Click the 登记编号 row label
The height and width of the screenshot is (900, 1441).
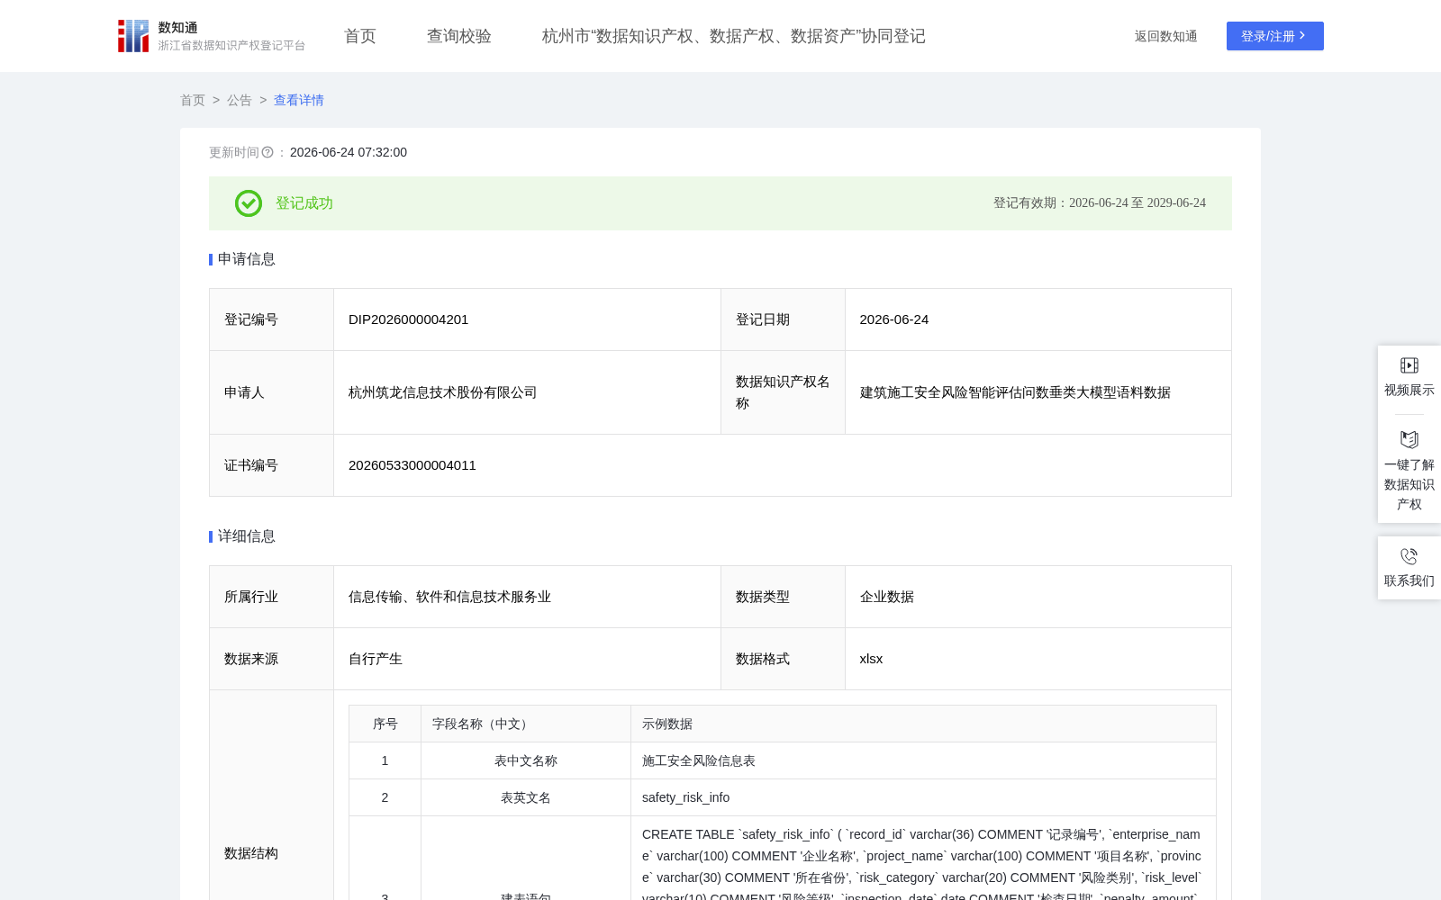[251, 319]
